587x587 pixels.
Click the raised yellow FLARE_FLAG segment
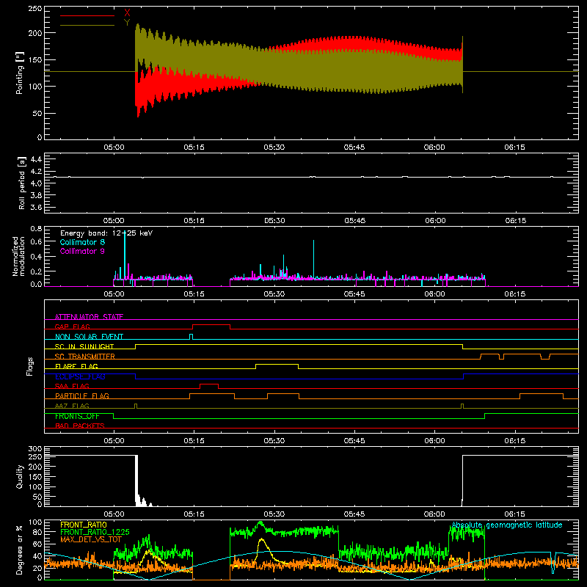coord(277,365)
